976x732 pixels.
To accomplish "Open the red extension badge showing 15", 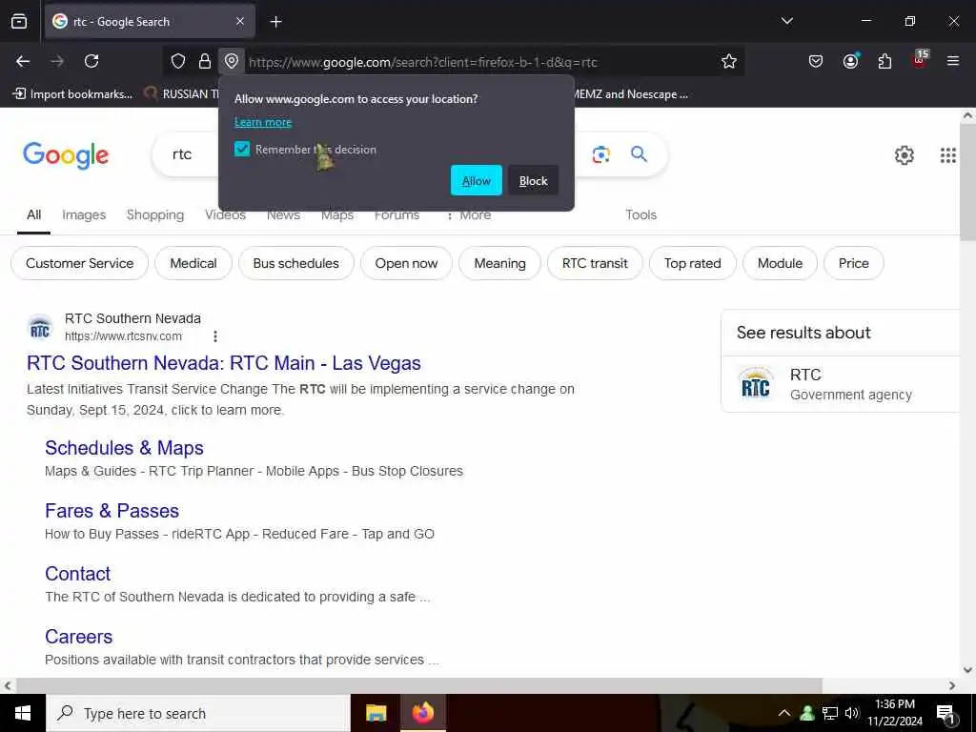I will (920, 58).
